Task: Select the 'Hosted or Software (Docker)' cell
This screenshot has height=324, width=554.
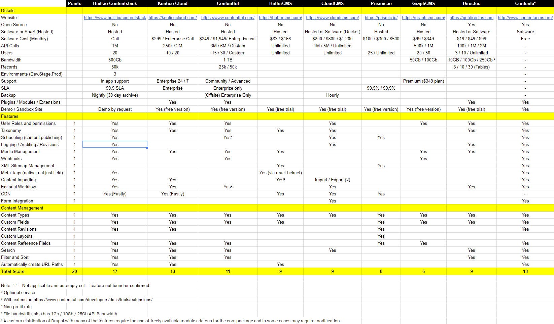Action: tap(333, 32)
